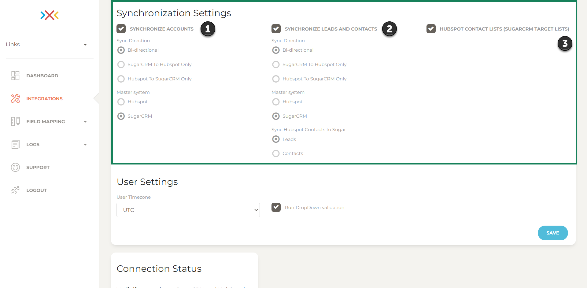
Task: Go to the Field Mapping menu item
Action: 46,121
